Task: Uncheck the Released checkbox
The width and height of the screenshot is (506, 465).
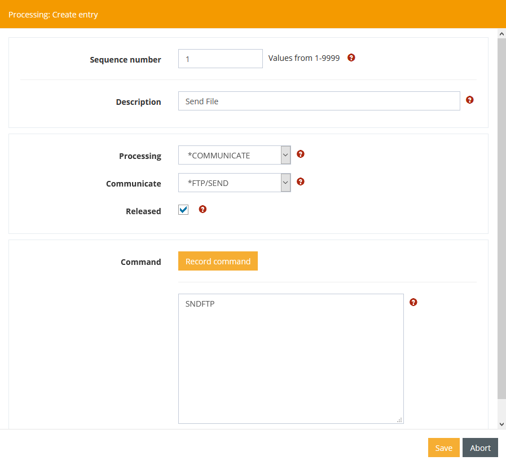Action: tap(183, 210)
